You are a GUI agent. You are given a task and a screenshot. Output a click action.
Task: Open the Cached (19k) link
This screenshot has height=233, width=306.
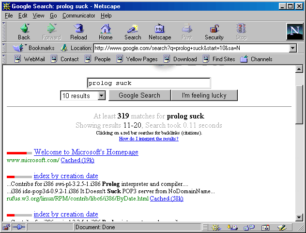coord(77,160)
